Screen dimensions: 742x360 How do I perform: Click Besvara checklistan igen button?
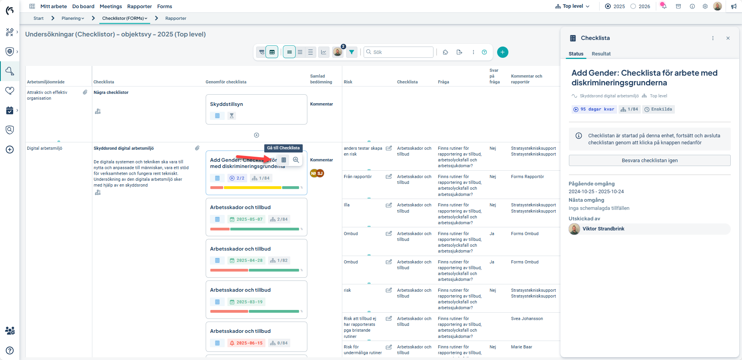(x=649, y=160)
